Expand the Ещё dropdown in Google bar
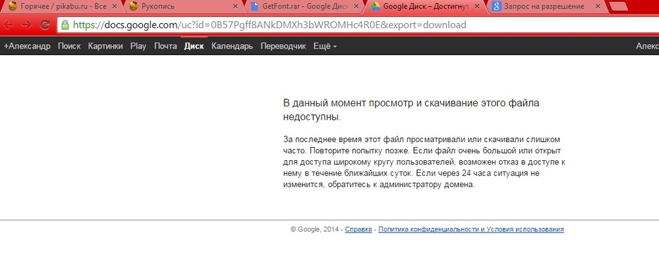 326,47
